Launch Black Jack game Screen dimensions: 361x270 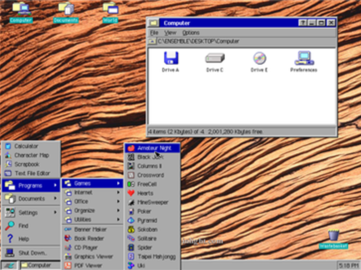152,157
